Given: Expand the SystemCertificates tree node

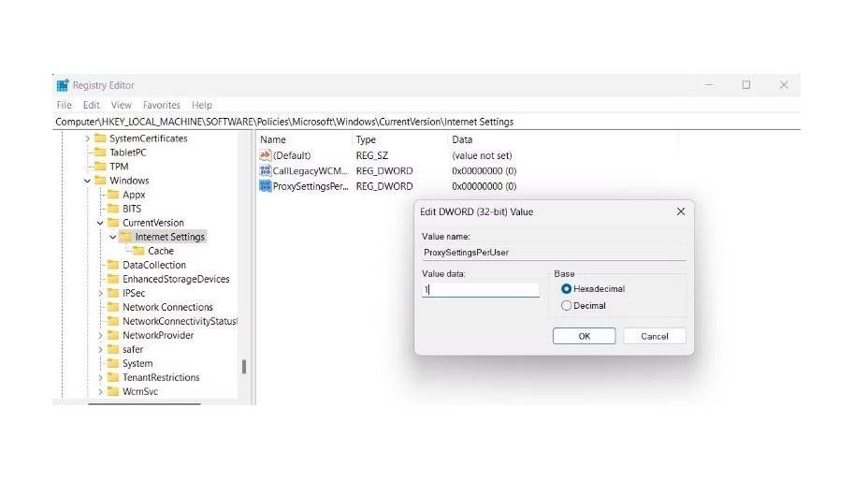Looking at the screenshot, I should pyautogui.click(x=87, y=138).
